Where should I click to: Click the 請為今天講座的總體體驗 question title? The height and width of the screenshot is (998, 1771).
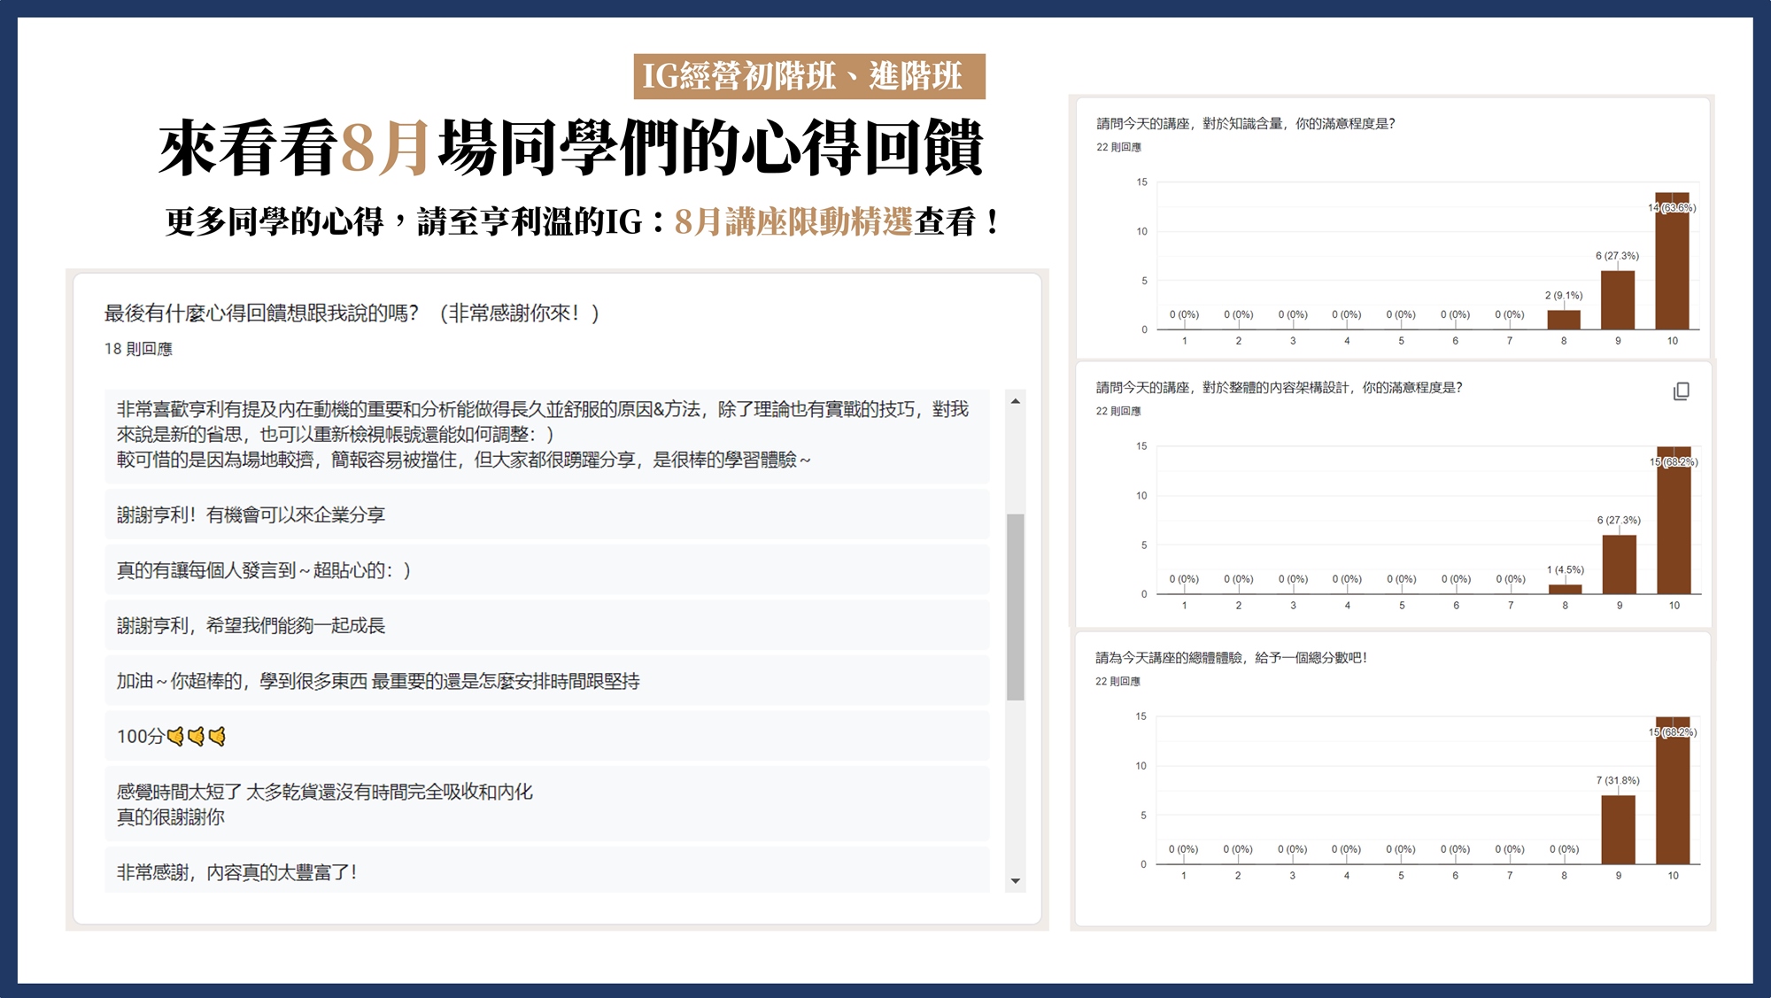(x=1230, y=658)
